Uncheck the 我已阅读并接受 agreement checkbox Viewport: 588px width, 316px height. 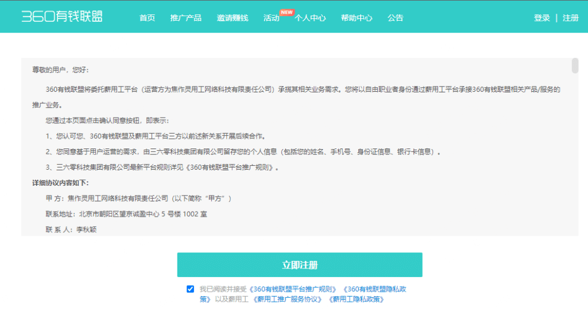[x=190, y=289]
